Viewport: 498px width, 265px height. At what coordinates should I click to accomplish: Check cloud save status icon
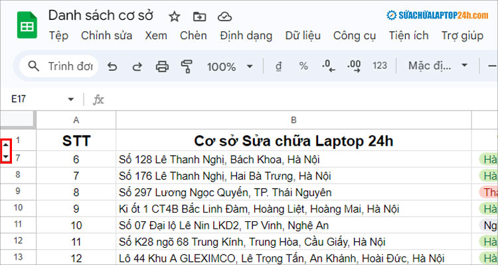(x=224, y=17)
